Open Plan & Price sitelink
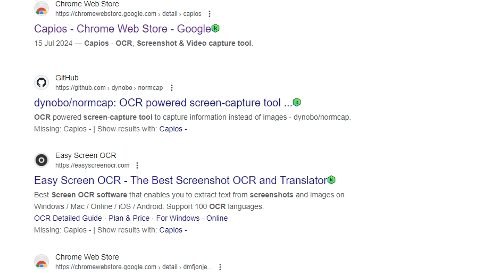The image size is (492, 275). click(x=129, y=218)
